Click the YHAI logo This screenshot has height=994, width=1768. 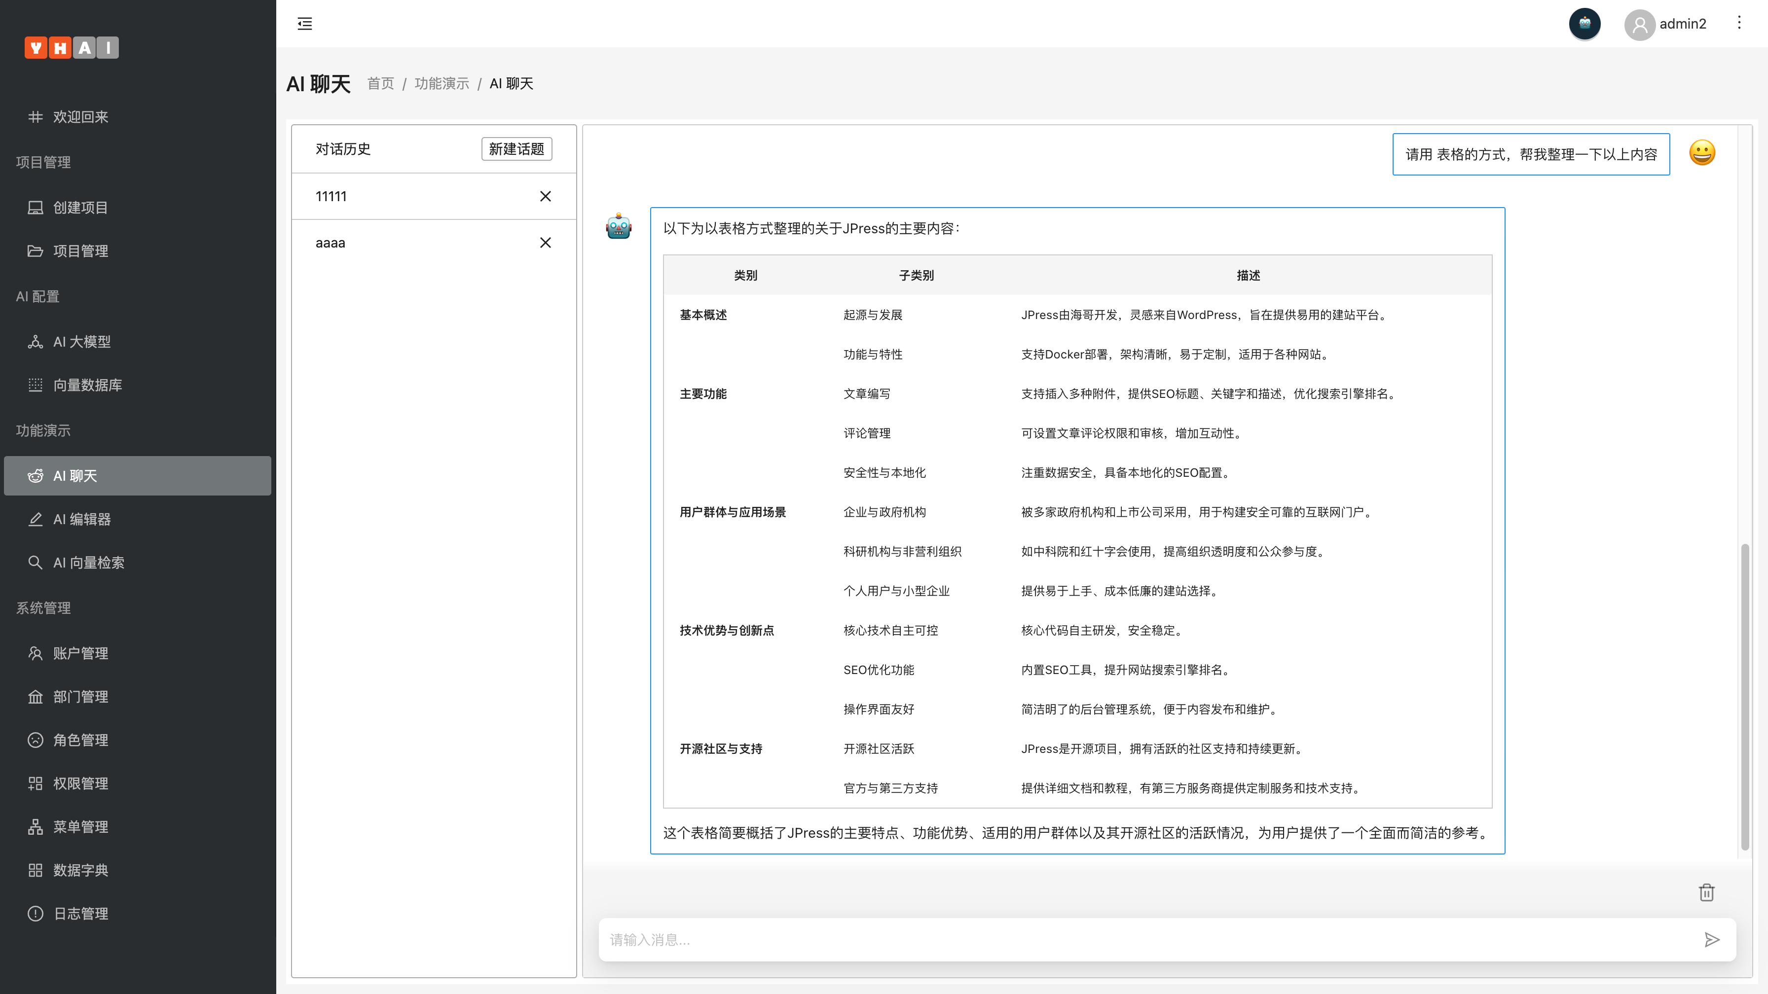click(x=72, y=47)
